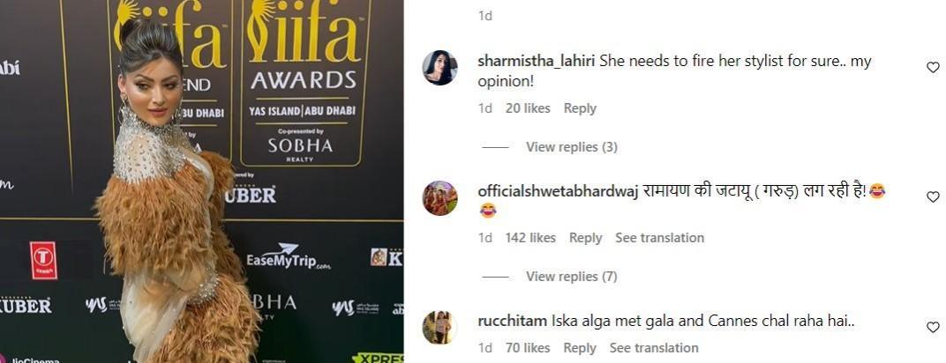Reply to officialshwetabhardwaj's comment
The height and width of the screenshot is (363, 946).
(x=585, y=238)
